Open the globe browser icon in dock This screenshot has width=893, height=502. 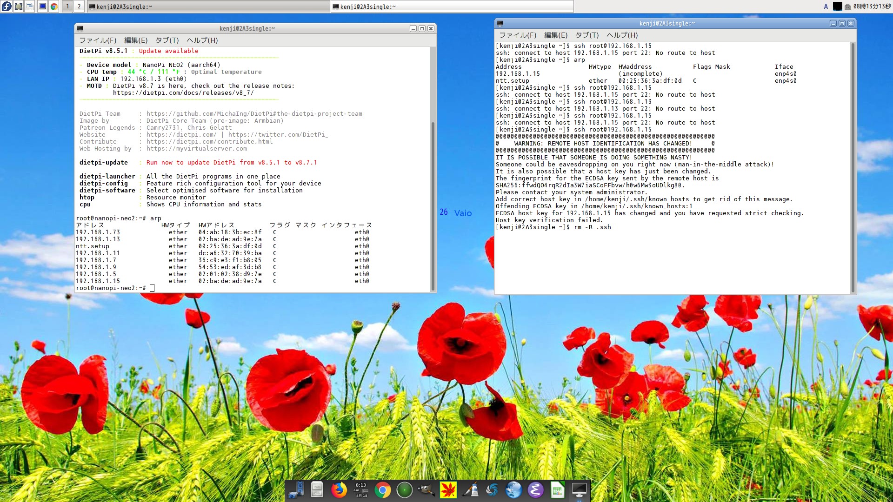point(513,490)
